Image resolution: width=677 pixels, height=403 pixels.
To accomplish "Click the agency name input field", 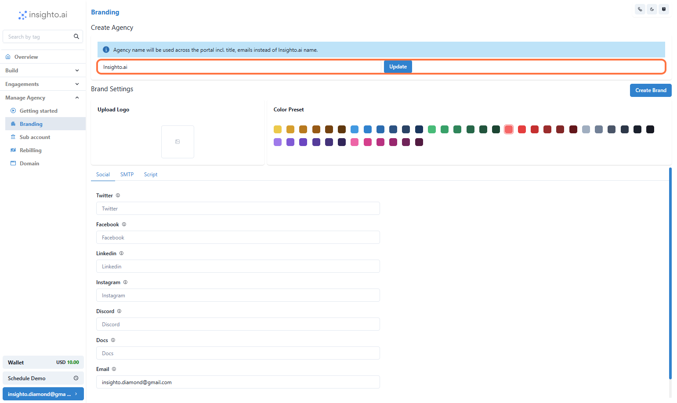I will [x=239, y=67].
